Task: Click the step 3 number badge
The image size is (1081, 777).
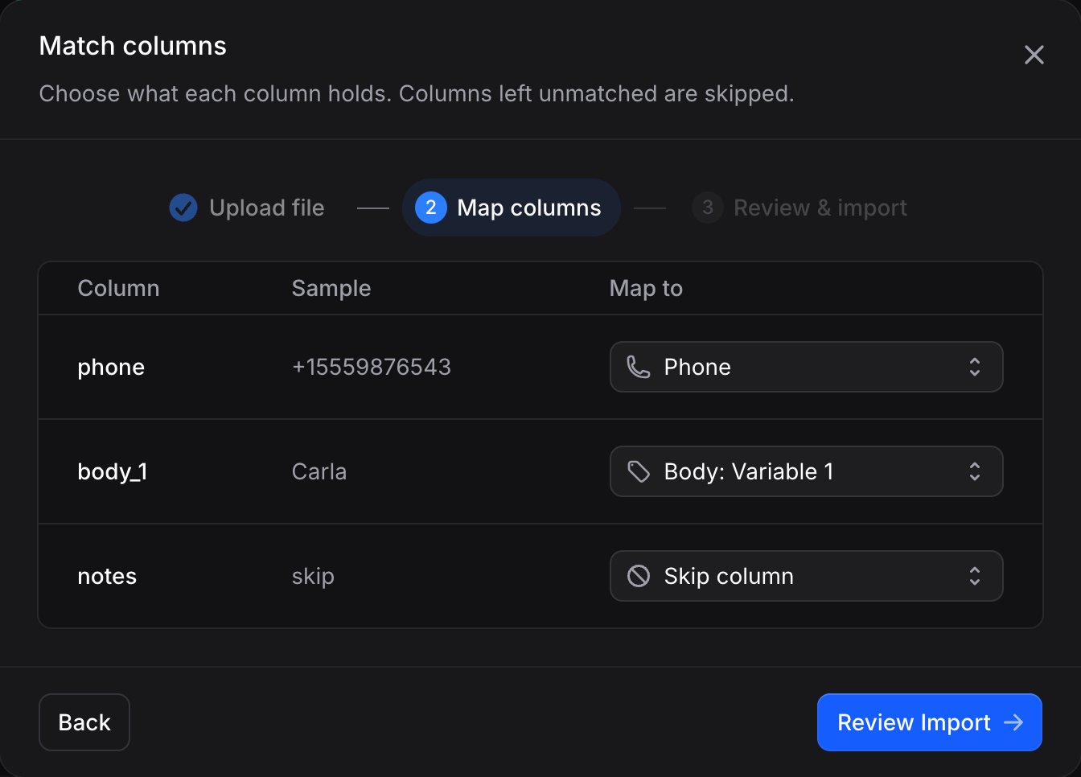Action: (708, 208)
